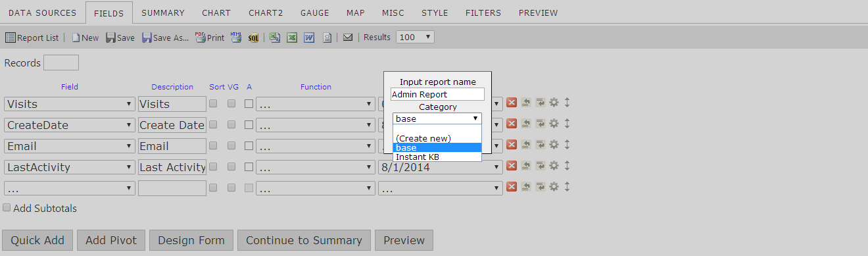Click the move arrows for LastActivity row

tap(567, 166)
